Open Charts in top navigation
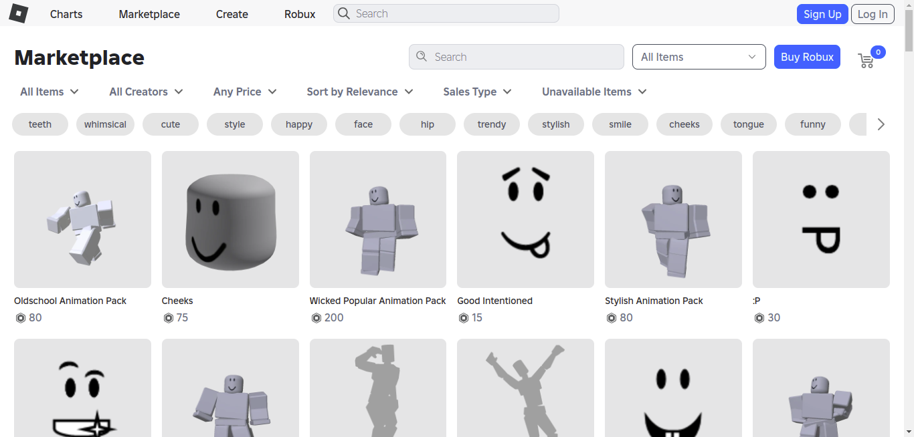The height and width of the screenshot is (437, 914). (x=66, y=14)
